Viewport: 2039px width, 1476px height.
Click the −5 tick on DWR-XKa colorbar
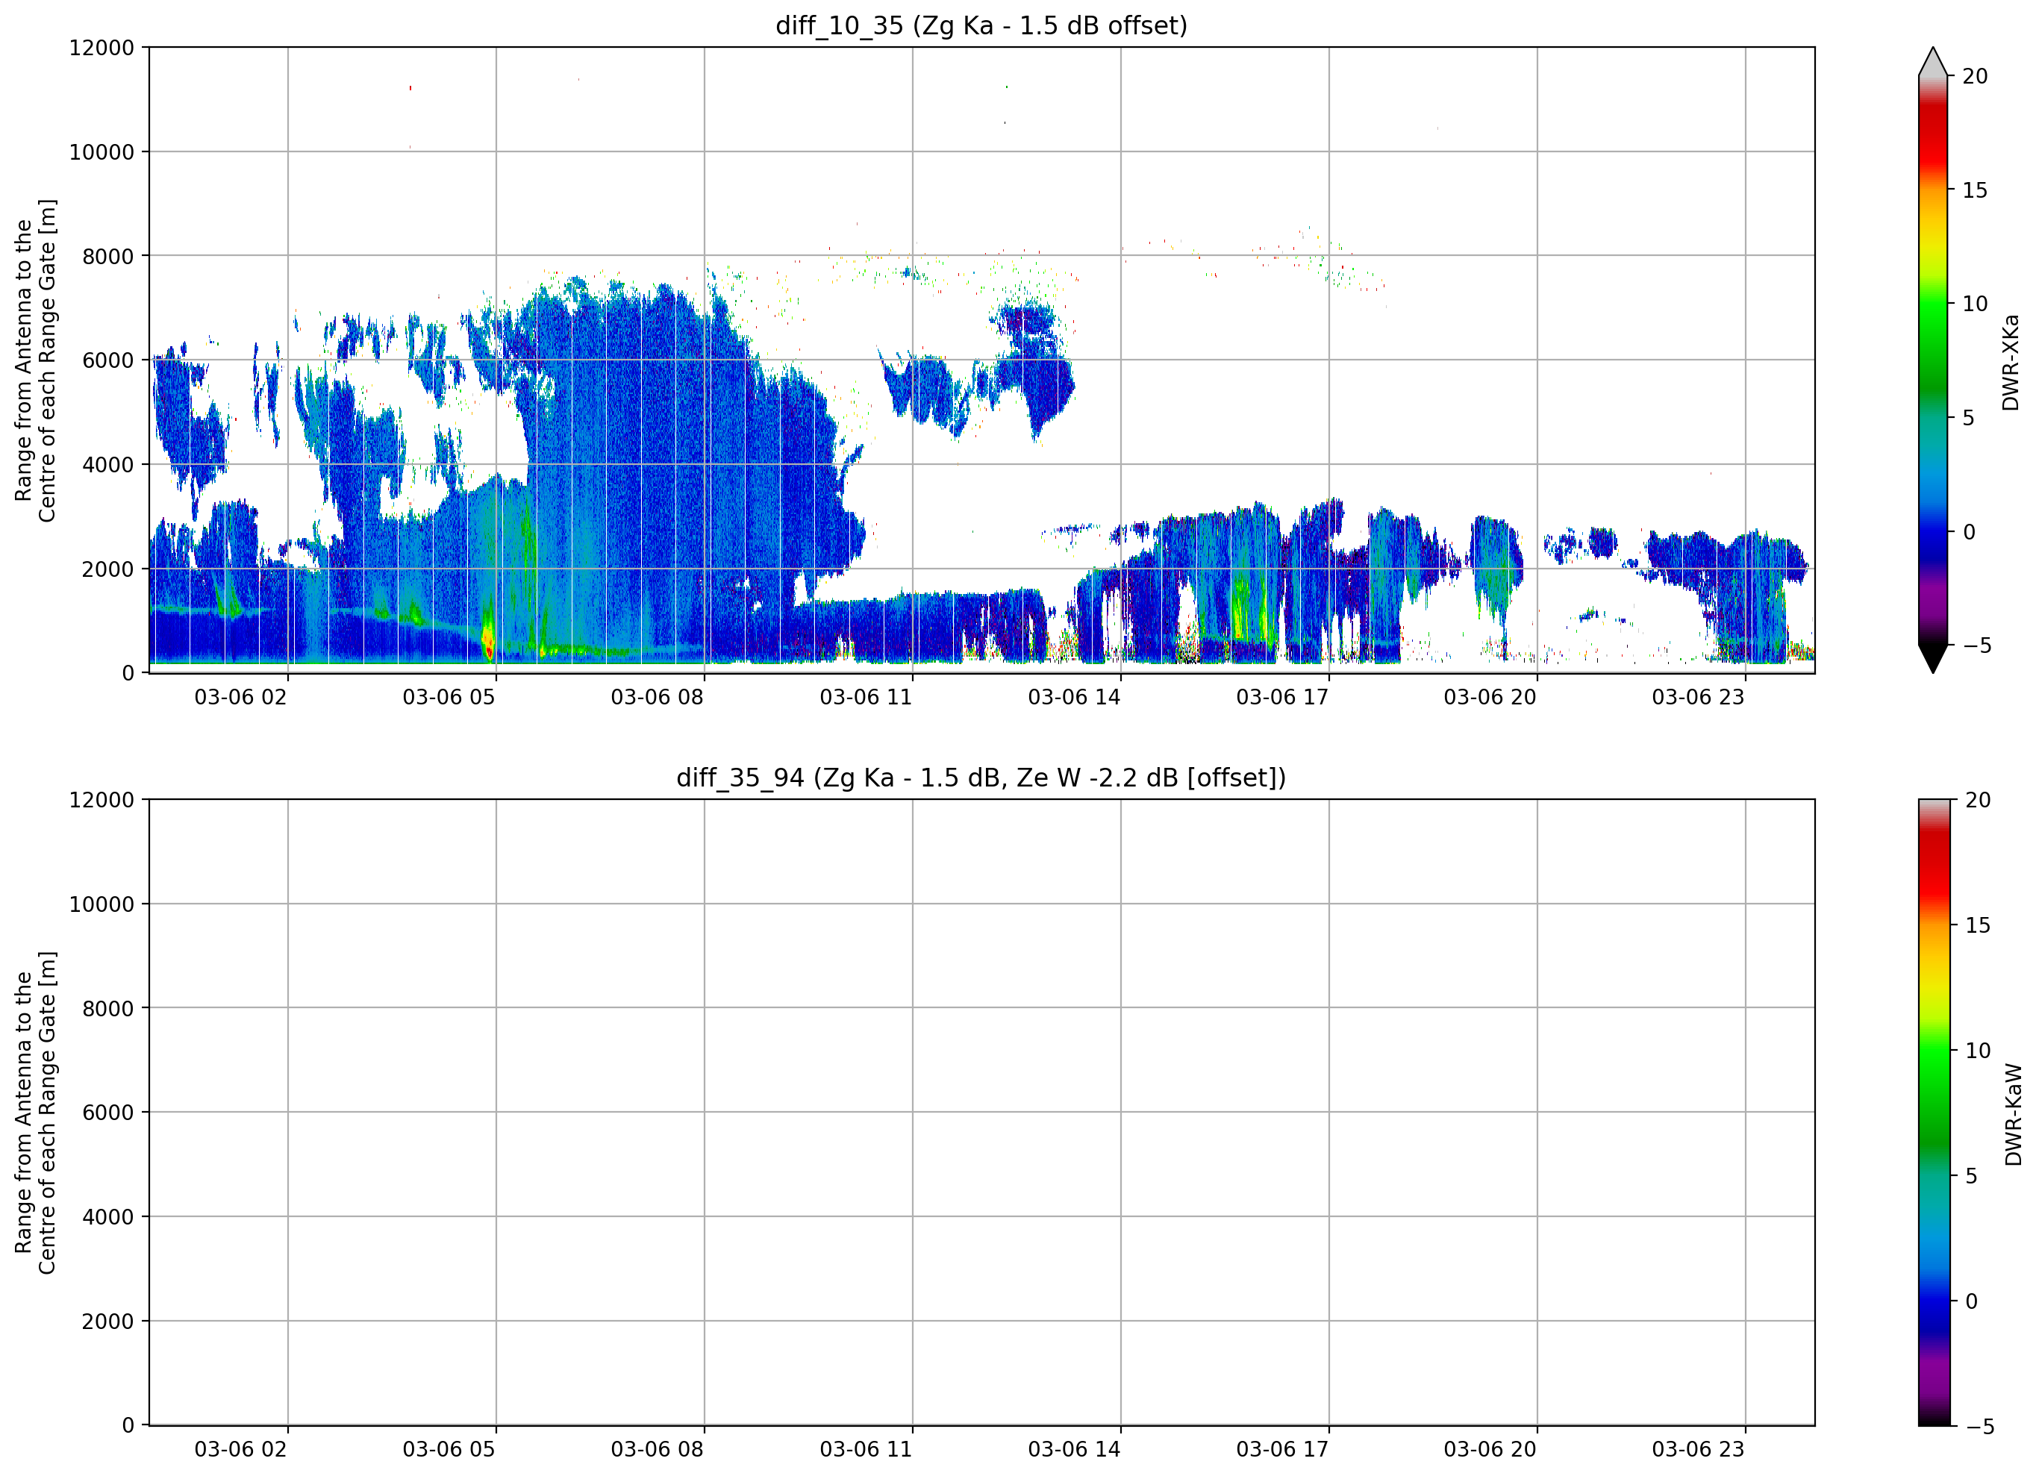1976,645
